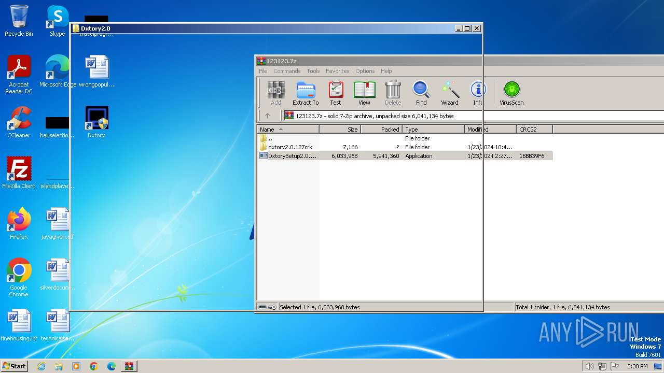Click the WinRAR taskbar button

click(x=129, y=366)
